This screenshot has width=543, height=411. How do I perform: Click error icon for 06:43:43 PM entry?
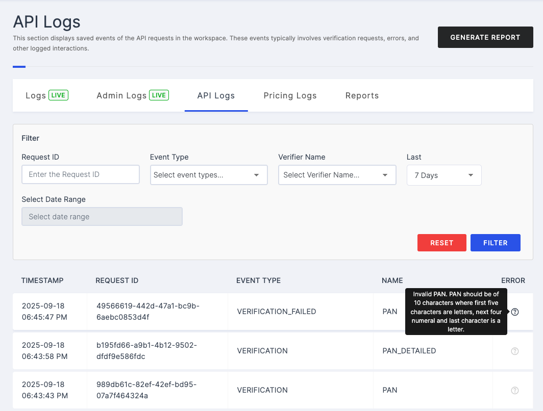click(514, 390)
